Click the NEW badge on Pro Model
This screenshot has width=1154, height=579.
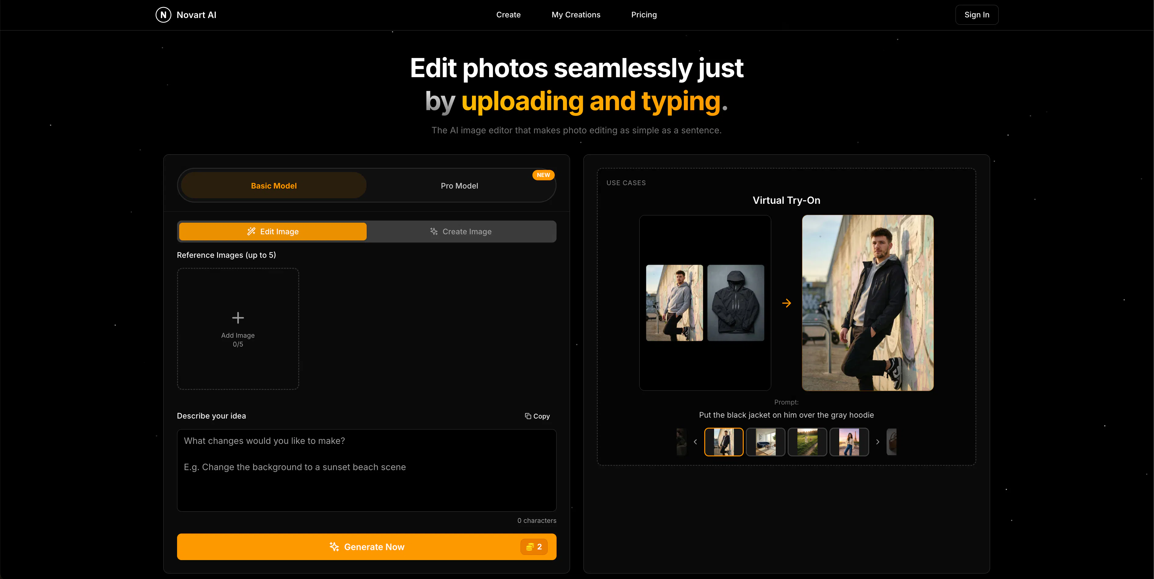pyautogui.click(x=543, y=175)
